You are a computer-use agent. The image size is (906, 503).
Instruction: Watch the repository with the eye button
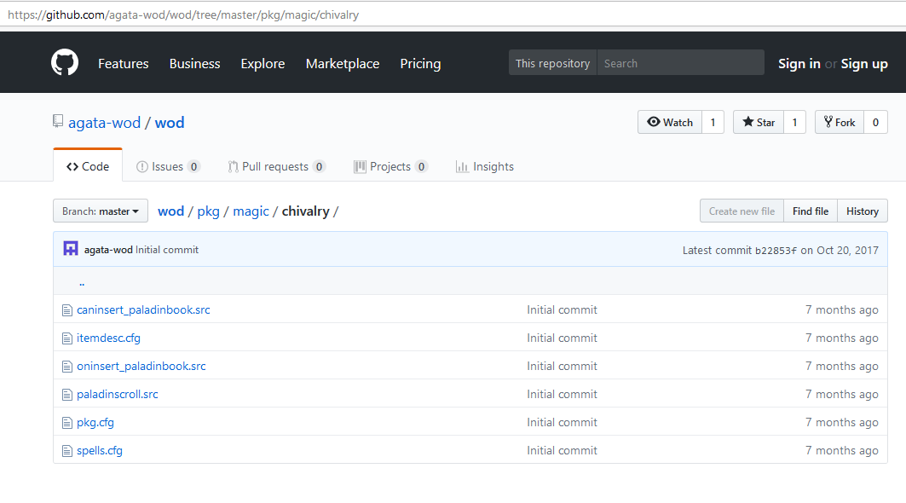coord(670,122)
